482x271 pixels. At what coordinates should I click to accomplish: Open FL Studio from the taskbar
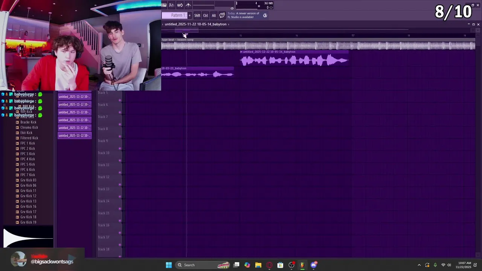pyautogui.click(x=302, y=265)
